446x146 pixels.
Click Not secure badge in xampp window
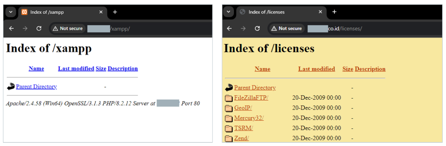pos(68,28)
